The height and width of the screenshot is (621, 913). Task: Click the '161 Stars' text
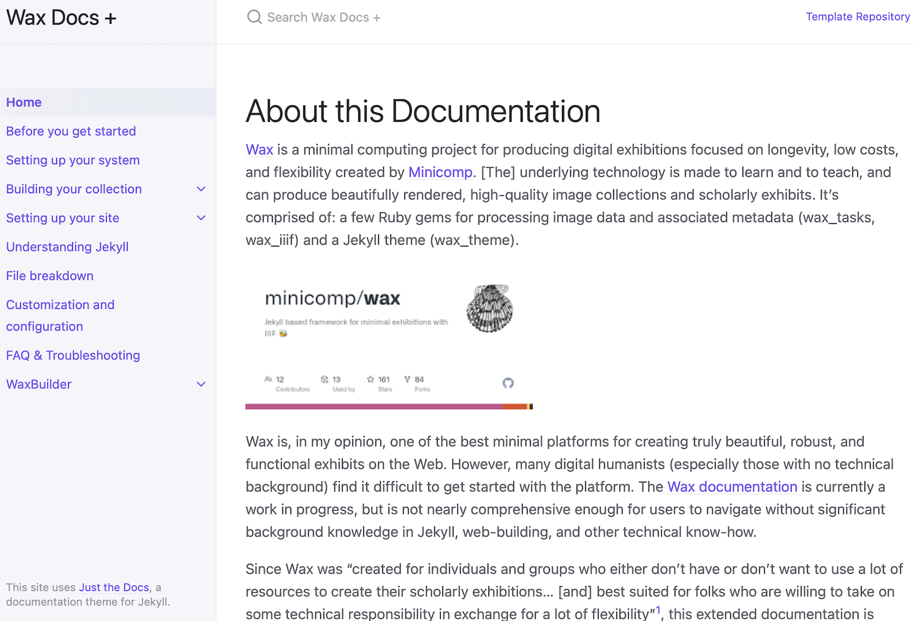pos(384,383)
